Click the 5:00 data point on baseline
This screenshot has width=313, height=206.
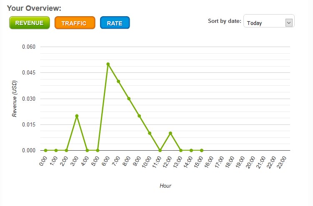point(98,150)
